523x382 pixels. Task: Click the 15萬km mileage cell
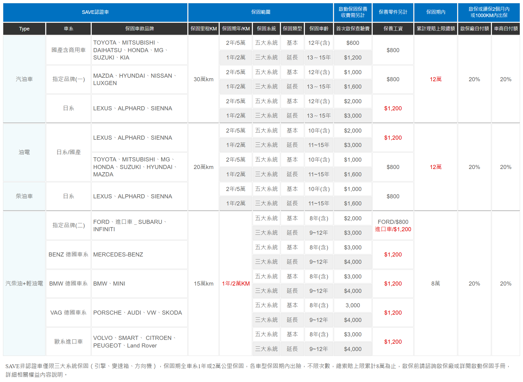pos(204,284)
